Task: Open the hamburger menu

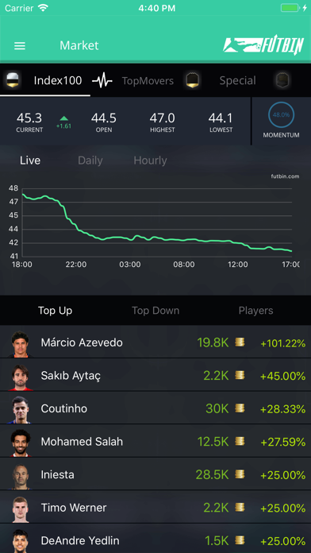Action: click(20, 46)
